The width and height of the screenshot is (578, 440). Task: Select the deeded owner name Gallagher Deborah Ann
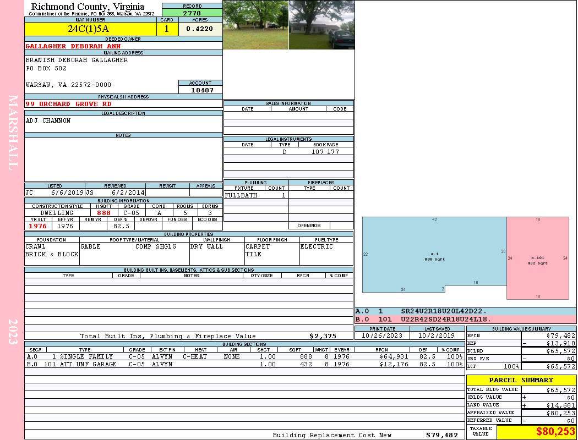click(73, 46)
